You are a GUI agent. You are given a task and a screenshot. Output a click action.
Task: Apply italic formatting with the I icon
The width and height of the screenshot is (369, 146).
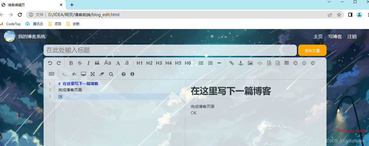tap(88, 63)
